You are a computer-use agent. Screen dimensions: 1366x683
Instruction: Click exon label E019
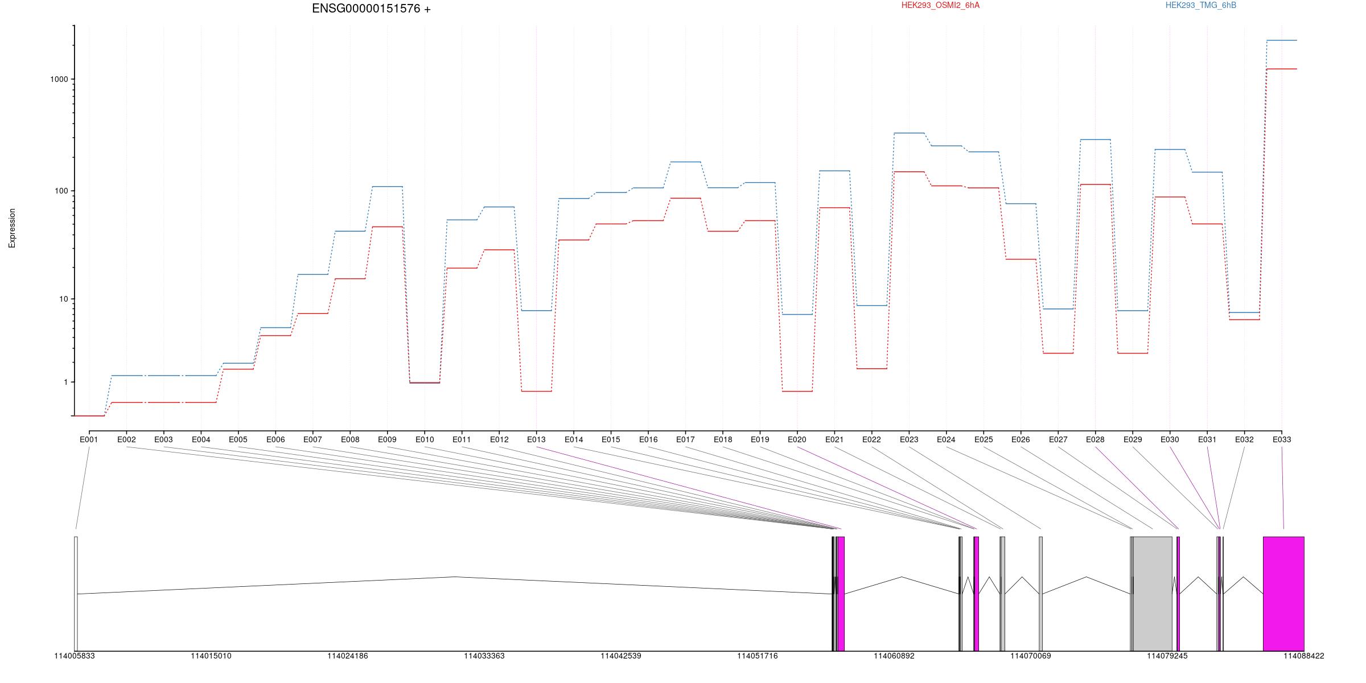760,439
